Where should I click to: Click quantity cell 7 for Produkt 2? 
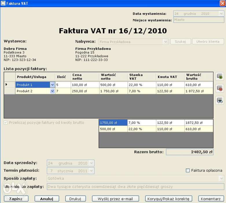point(63,91)
